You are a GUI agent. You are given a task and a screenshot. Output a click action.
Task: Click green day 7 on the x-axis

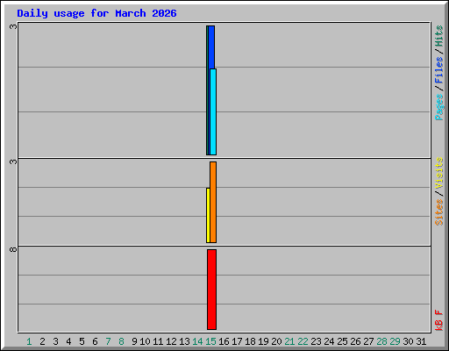click(108, 341)
